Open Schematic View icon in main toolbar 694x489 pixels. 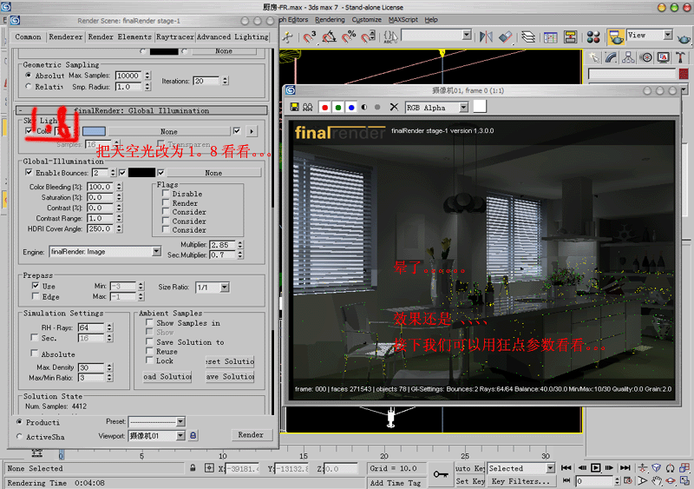click(x=571, y=36)
